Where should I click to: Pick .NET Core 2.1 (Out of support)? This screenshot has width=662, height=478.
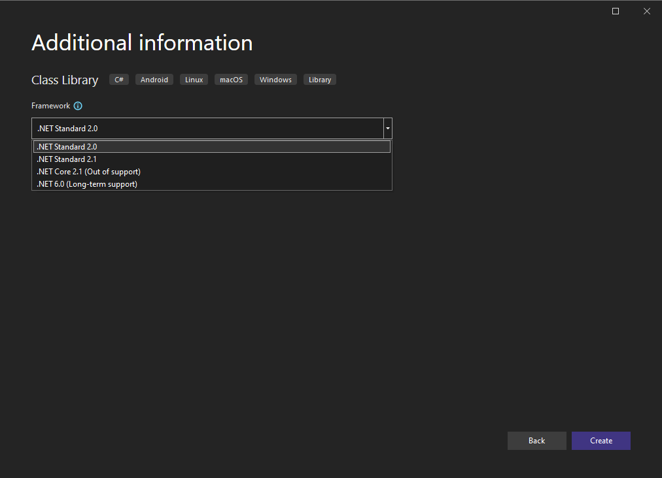(211, 172)
